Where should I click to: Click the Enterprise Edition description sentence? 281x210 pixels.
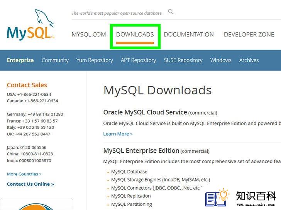click(192, 162)
